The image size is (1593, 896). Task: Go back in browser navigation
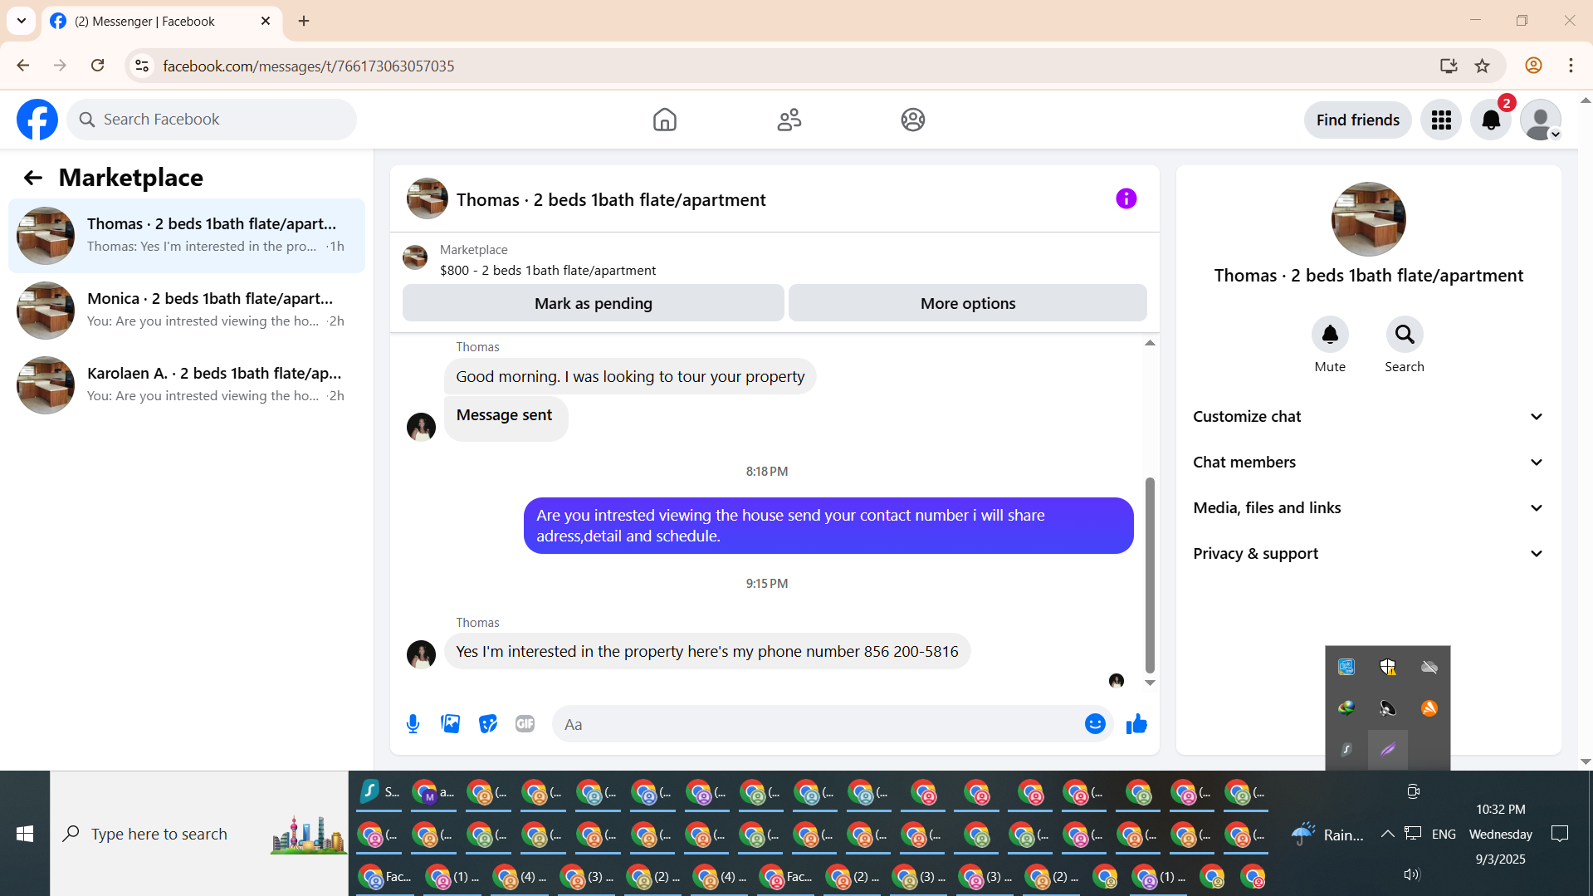point(23,66)
